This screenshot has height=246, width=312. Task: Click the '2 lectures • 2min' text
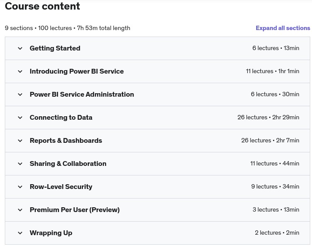pos(277,233)
